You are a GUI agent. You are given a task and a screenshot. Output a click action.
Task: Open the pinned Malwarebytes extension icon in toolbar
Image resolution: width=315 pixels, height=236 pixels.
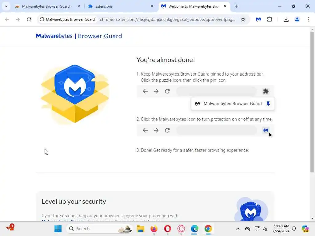click(258, 19)
